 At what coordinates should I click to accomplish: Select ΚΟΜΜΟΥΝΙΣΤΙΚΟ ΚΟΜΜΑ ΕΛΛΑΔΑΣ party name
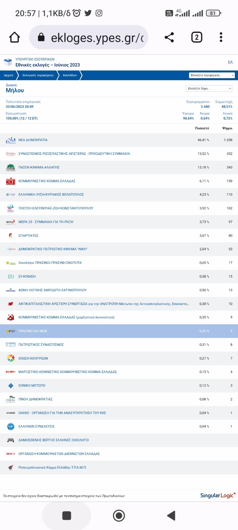47,181
